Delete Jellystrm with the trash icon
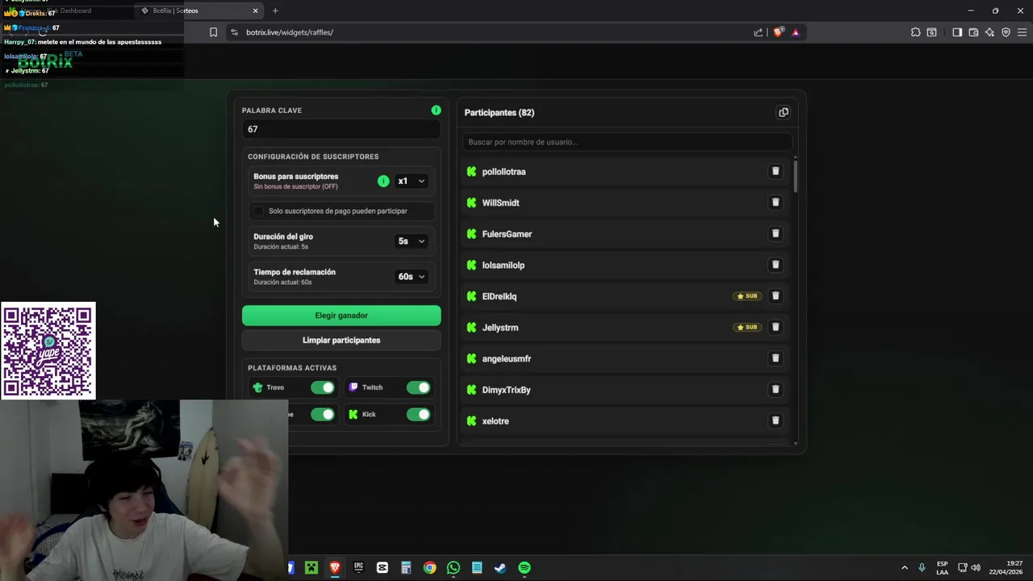Screen dimensions: 1033x581 (x=776, y=327)
